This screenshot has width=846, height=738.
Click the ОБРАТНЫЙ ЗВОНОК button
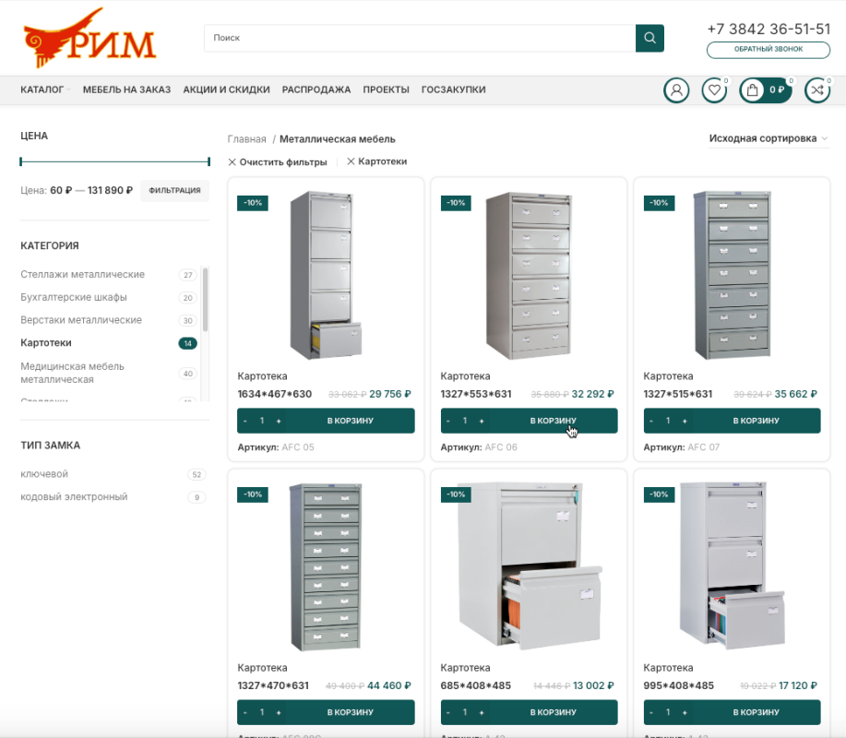769,50
